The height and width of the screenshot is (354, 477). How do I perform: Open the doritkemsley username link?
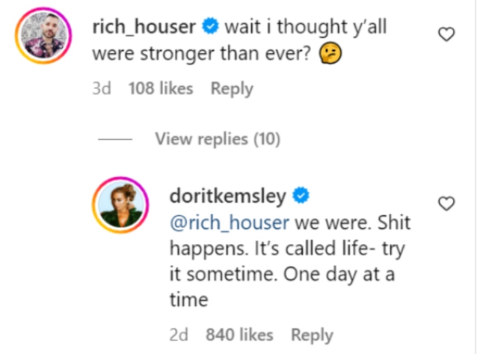[227, 196]
